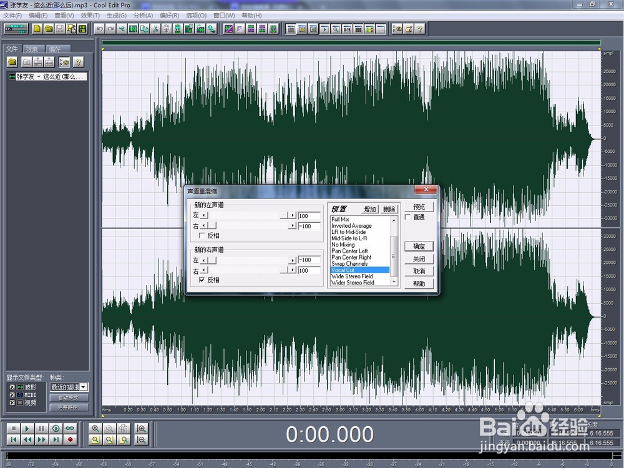Click the red Record button

click(x=70, y=439)
